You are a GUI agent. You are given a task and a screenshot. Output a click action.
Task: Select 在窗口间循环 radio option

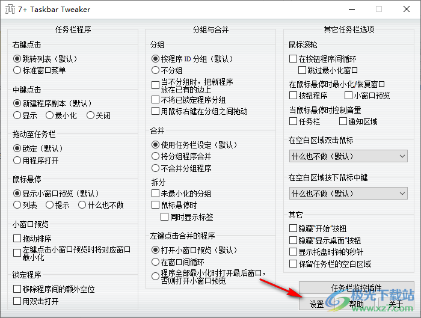click(155, 261)
